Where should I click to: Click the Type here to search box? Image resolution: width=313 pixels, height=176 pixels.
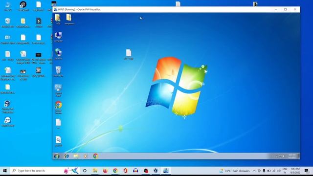(x=45, y=171)
